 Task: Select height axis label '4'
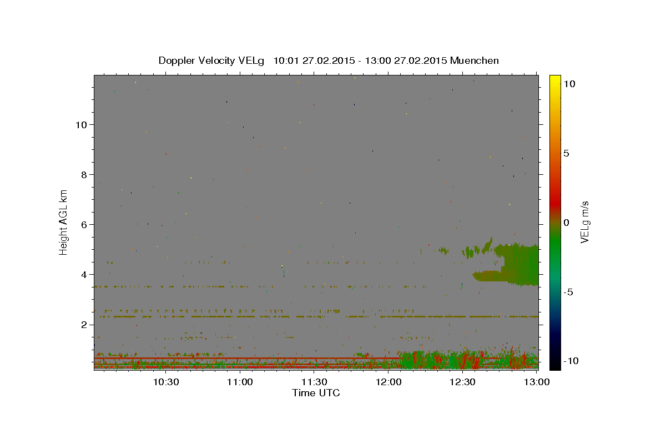pyautogui.click(x=84, y=274)
